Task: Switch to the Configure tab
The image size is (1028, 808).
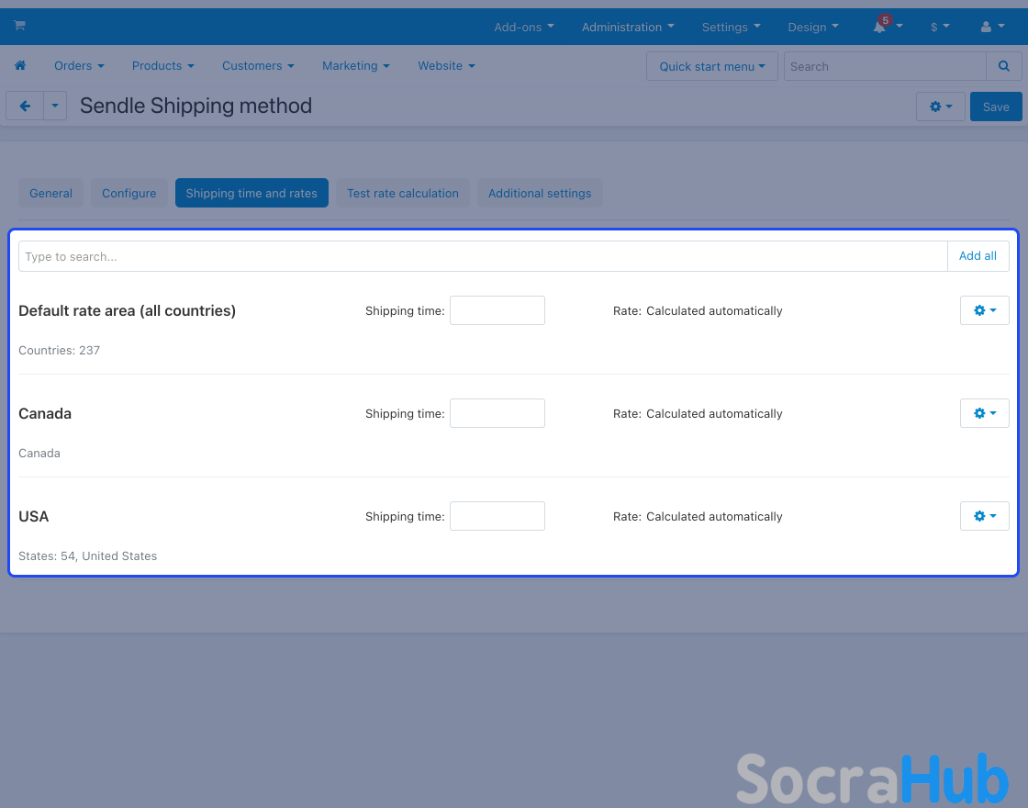Action: click(x=128, y=193)
